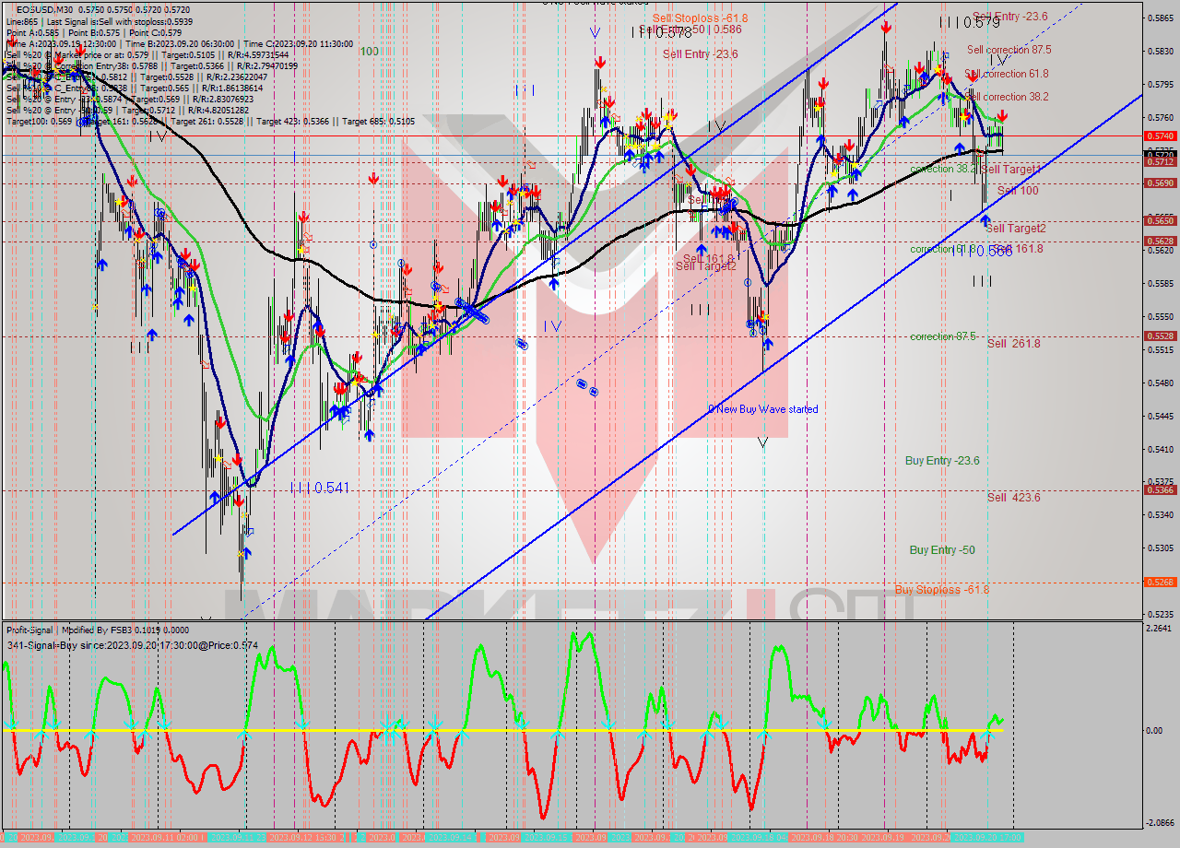Click the 'I I I 0.541' wave label

(319, 487)
